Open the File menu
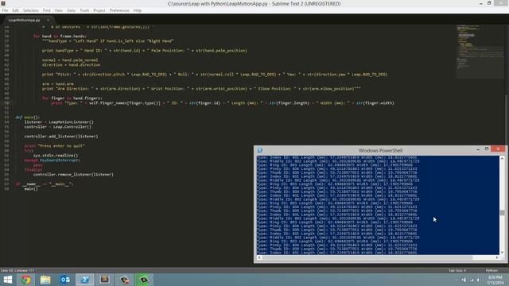This screenshot has width=509, height=286. [x=5, y=10]
